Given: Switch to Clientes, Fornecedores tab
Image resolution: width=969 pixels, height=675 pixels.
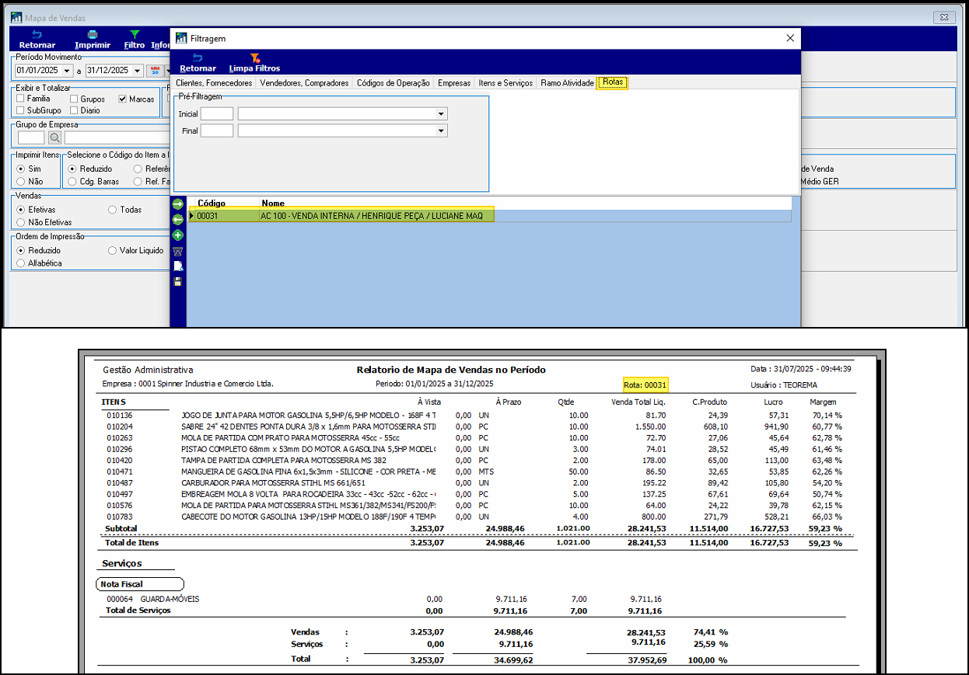Looking at the screenshot, I should click(x=214, y=82).
